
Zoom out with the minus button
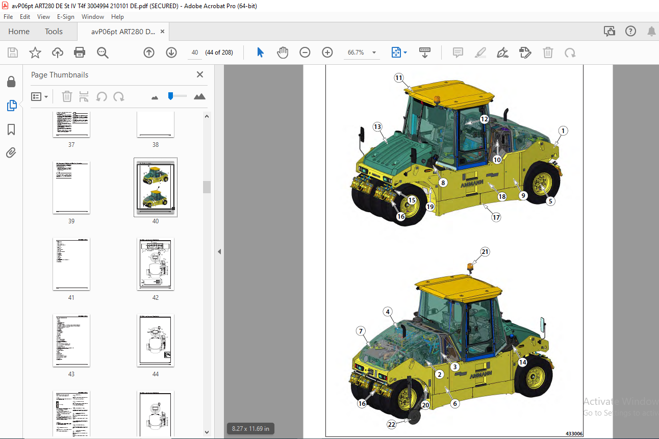point(305,53)
